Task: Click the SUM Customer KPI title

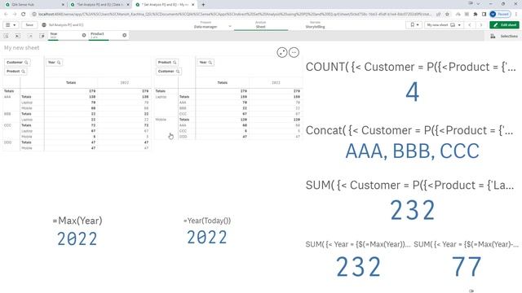Action: 410,185
